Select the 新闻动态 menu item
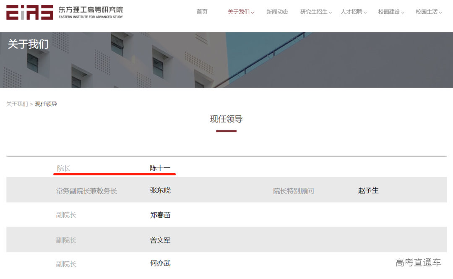The height and width of the screenshot is (279, 453). [277, 12]
